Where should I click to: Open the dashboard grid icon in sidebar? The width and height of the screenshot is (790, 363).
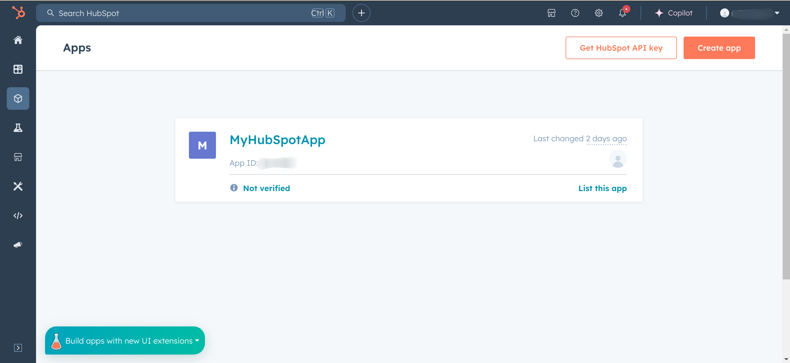tap(18, 69)
